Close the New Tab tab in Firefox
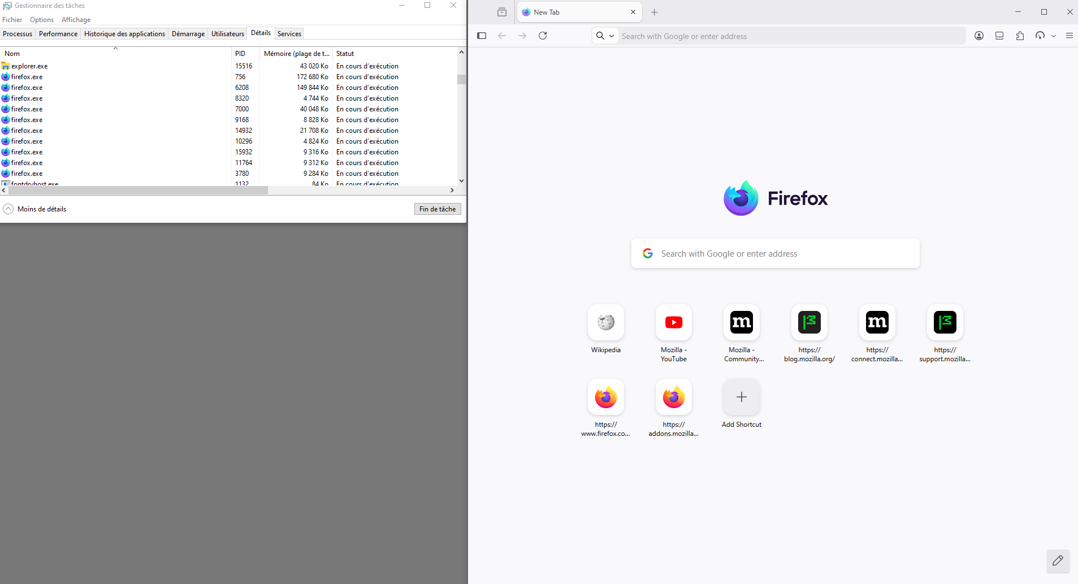 click(633, 12)
